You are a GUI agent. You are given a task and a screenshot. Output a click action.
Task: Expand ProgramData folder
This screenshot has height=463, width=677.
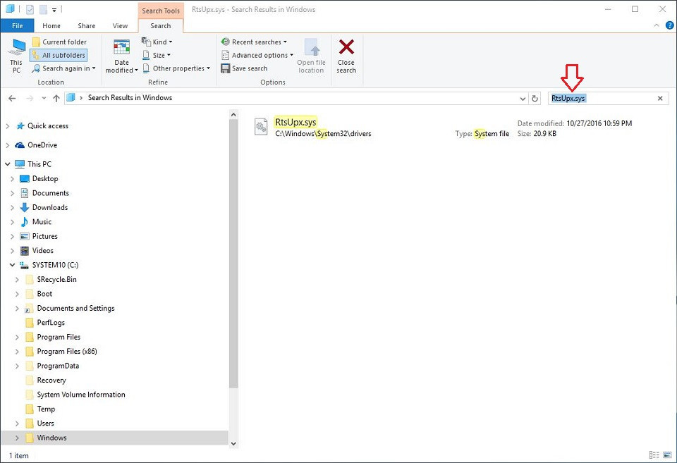(17, 366)
